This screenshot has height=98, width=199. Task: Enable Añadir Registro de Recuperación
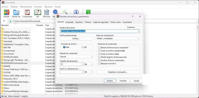click(x=99, y=57)
